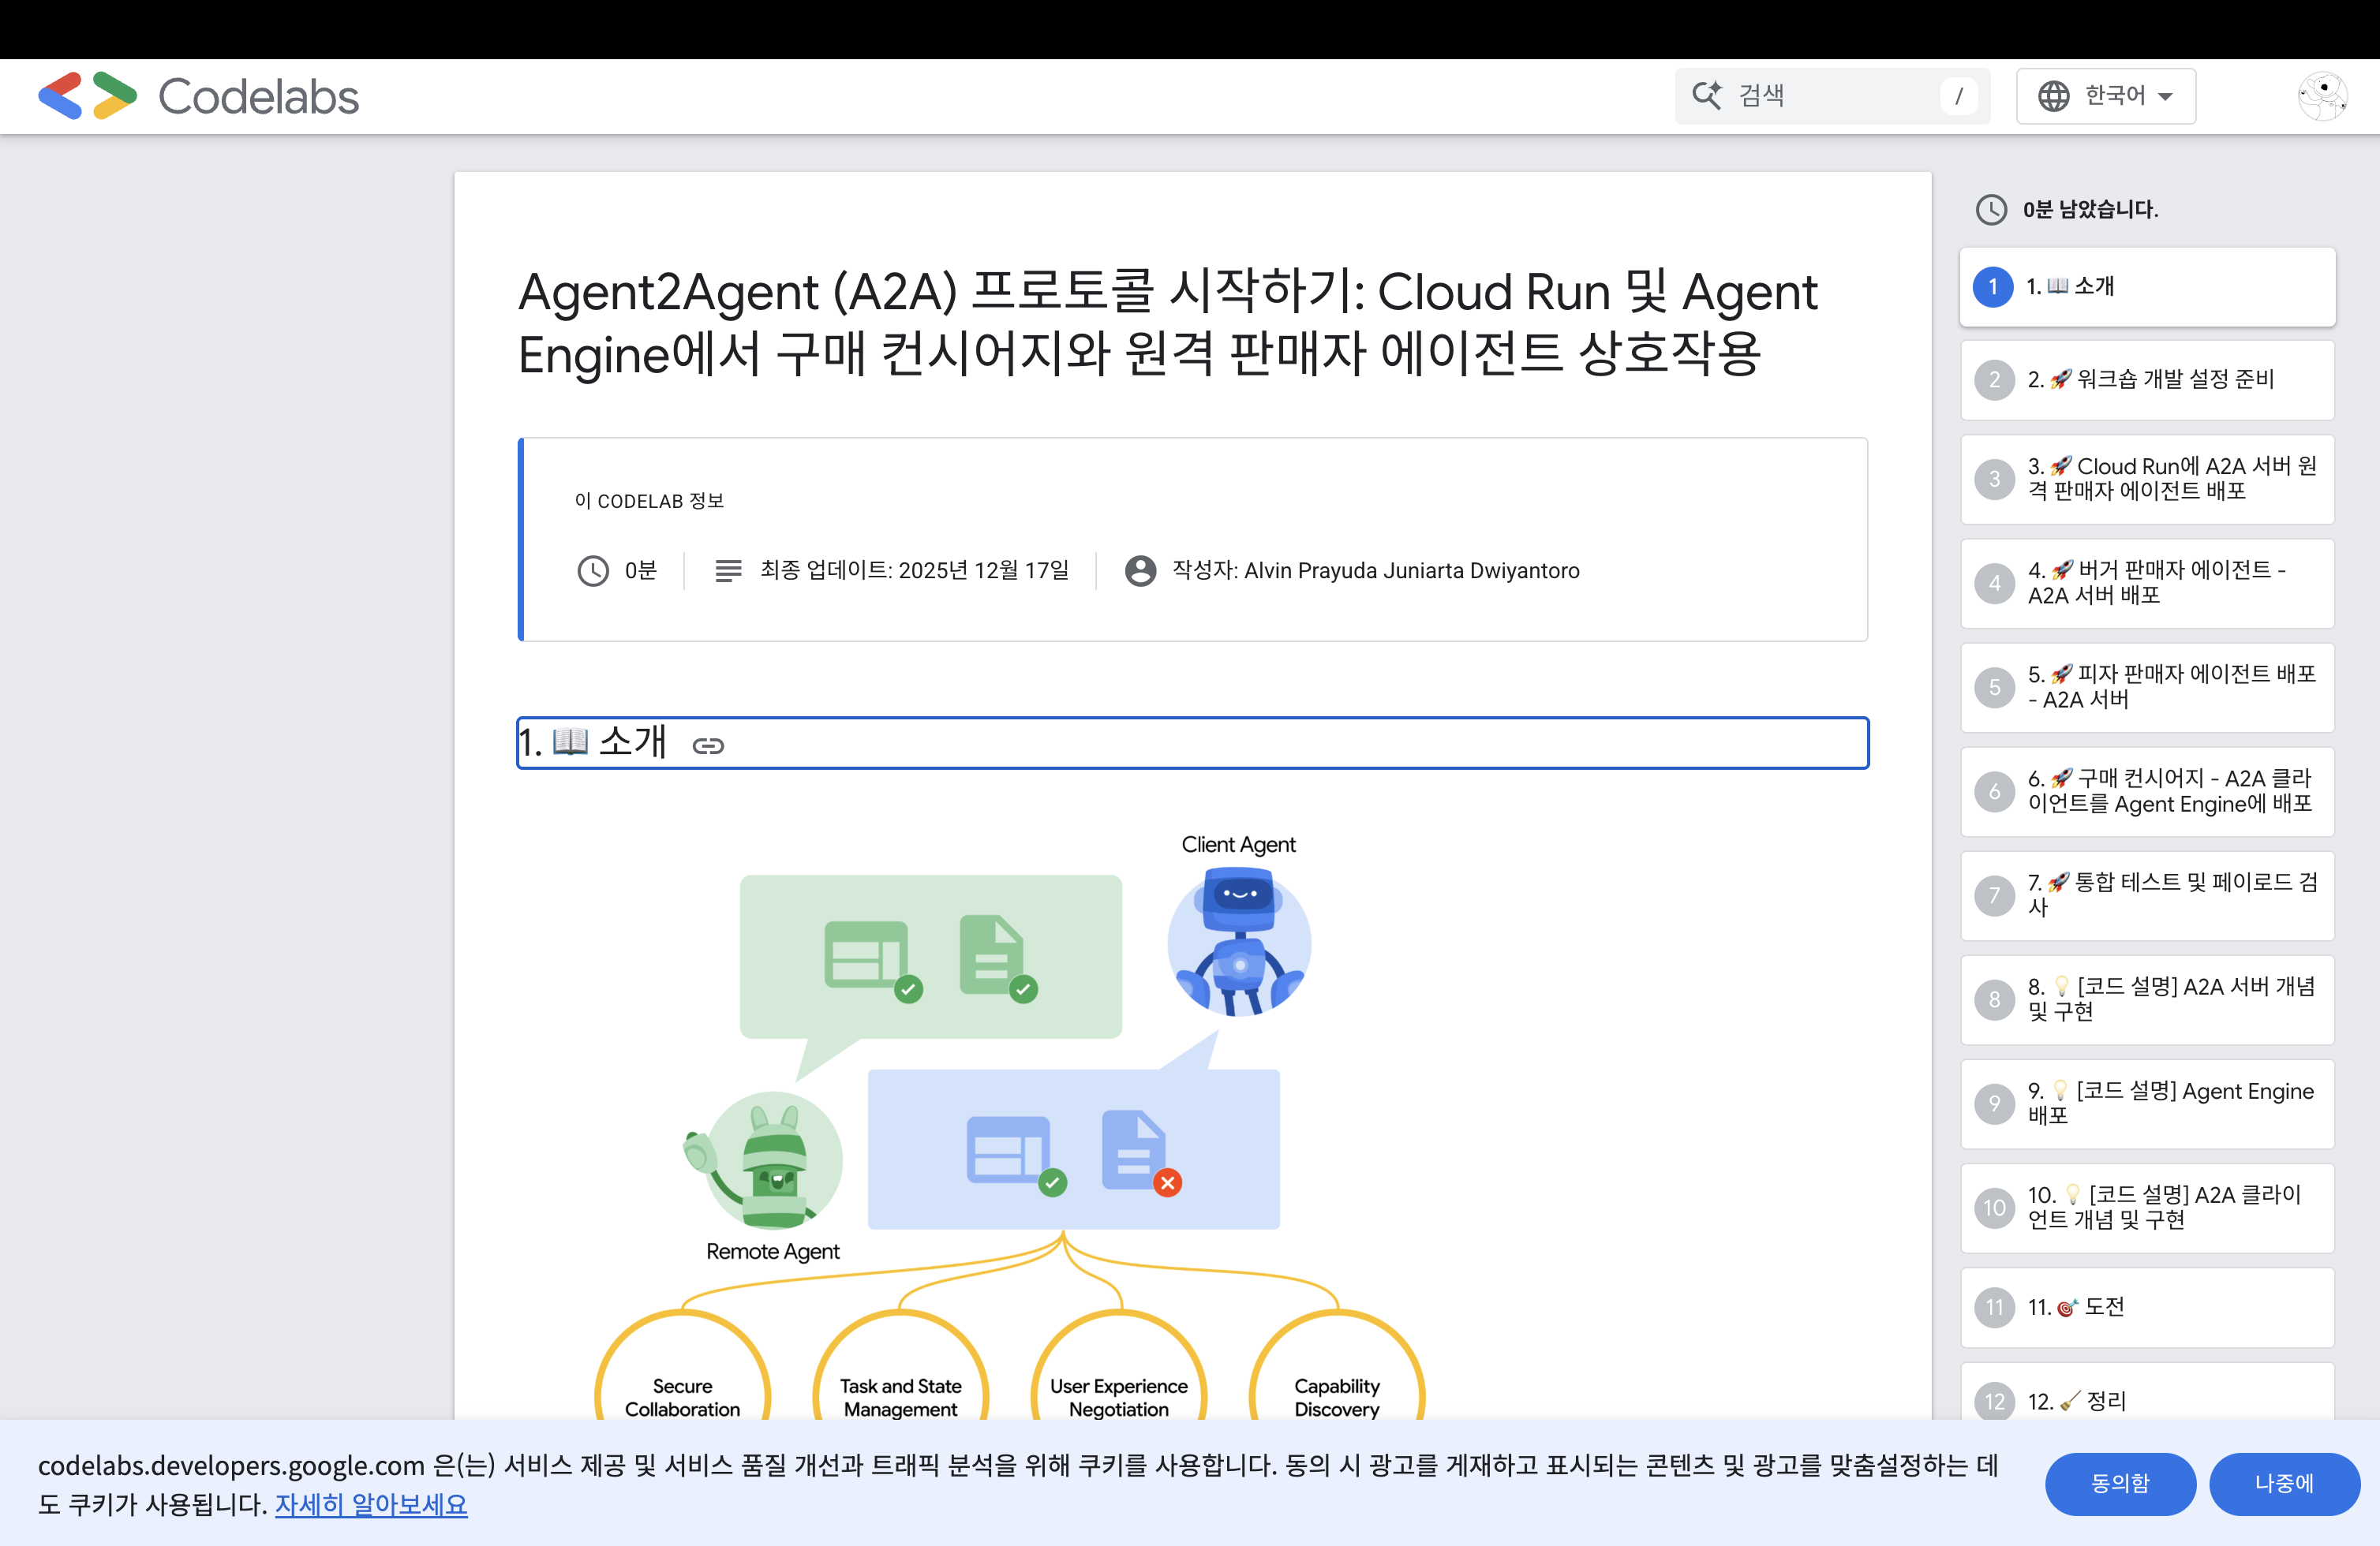Click the Client Agent robot illustration
The height and width of the screenshot is (1546, 2380).
click(x=1239, y=943)
